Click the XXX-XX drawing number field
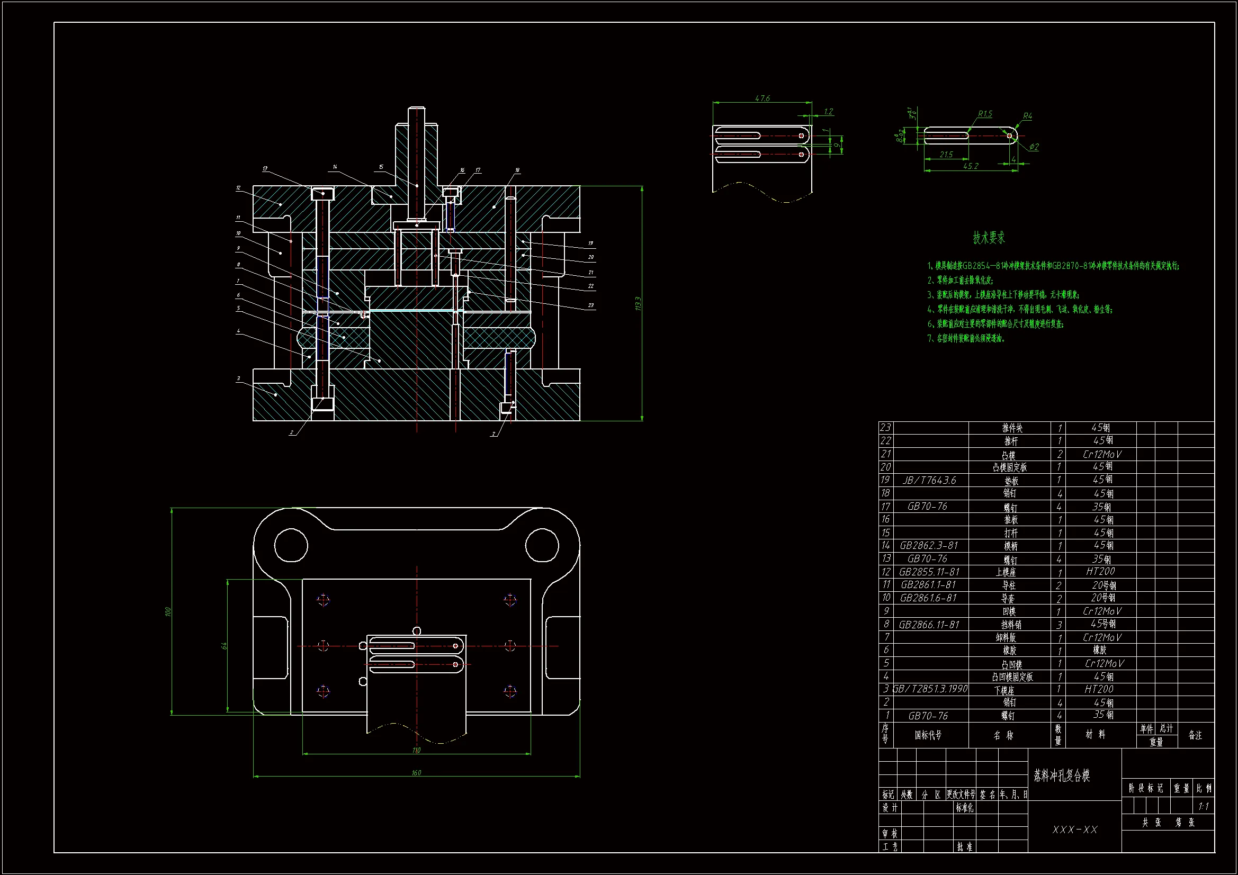This screenshot has width=1238, height=875. pos(1074,829)
